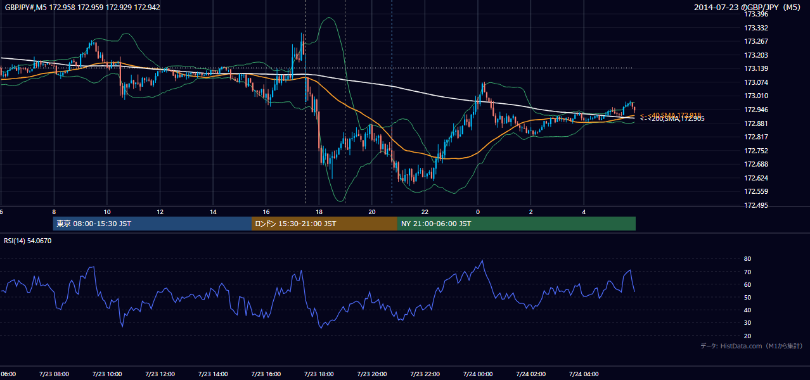Click RSI scale label 50
The image size is (810, 380).
click(747, 297)
